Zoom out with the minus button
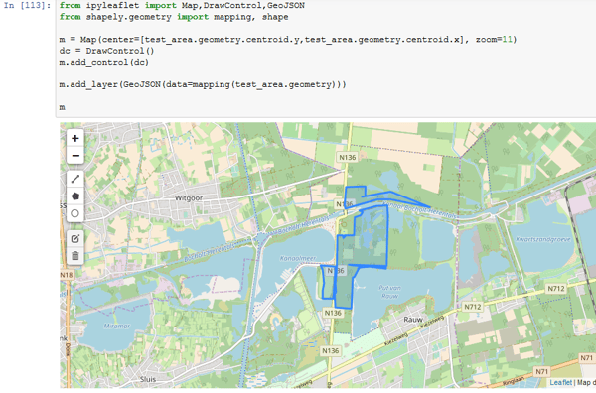596x393 pixels. click(75, 156)
